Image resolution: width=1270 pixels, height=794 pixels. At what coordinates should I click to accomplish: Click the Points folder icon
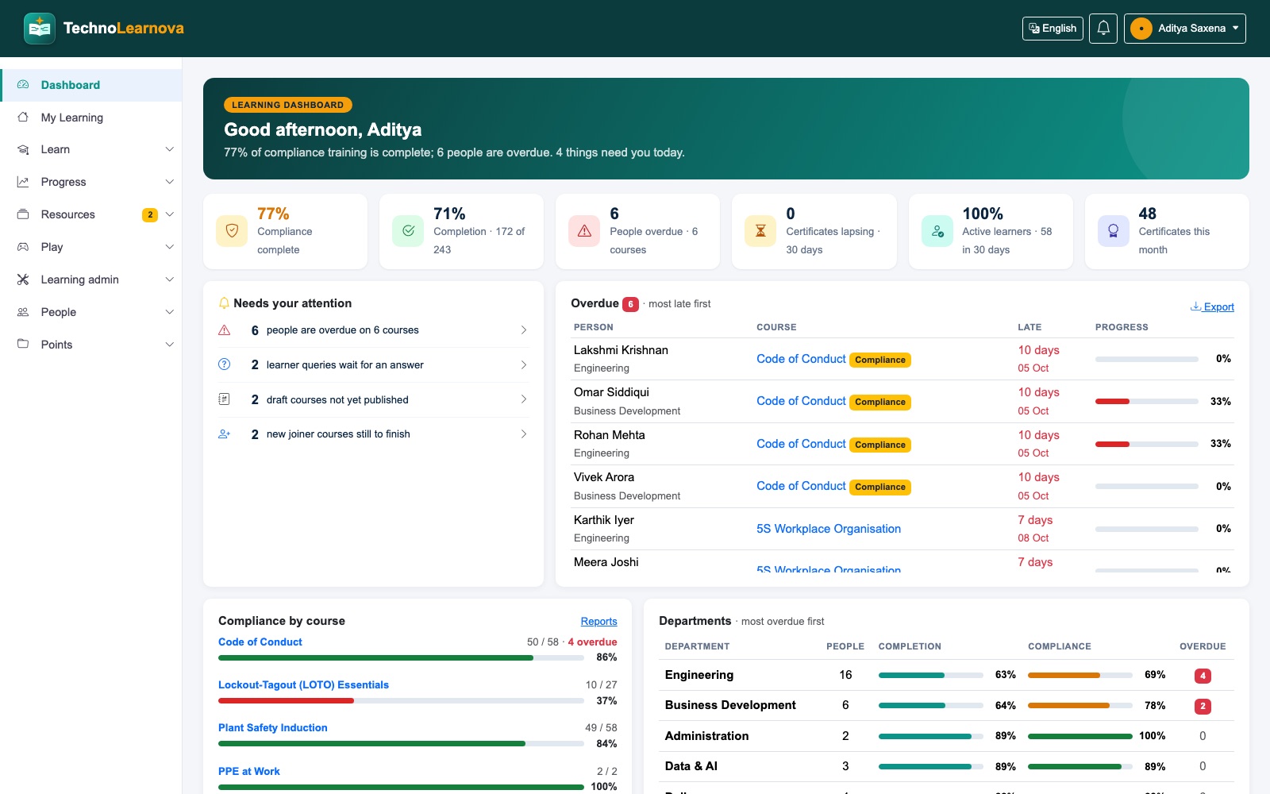23,345
